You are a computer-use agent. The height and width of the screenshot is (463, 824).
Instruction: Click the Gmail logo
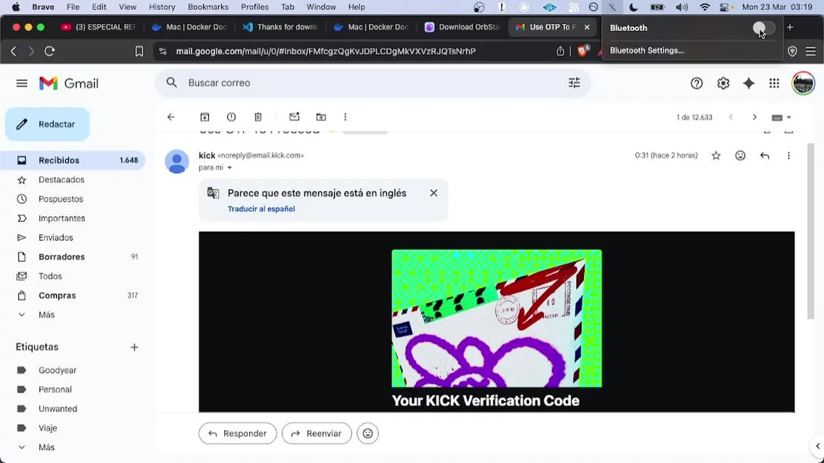coord(69,83)
